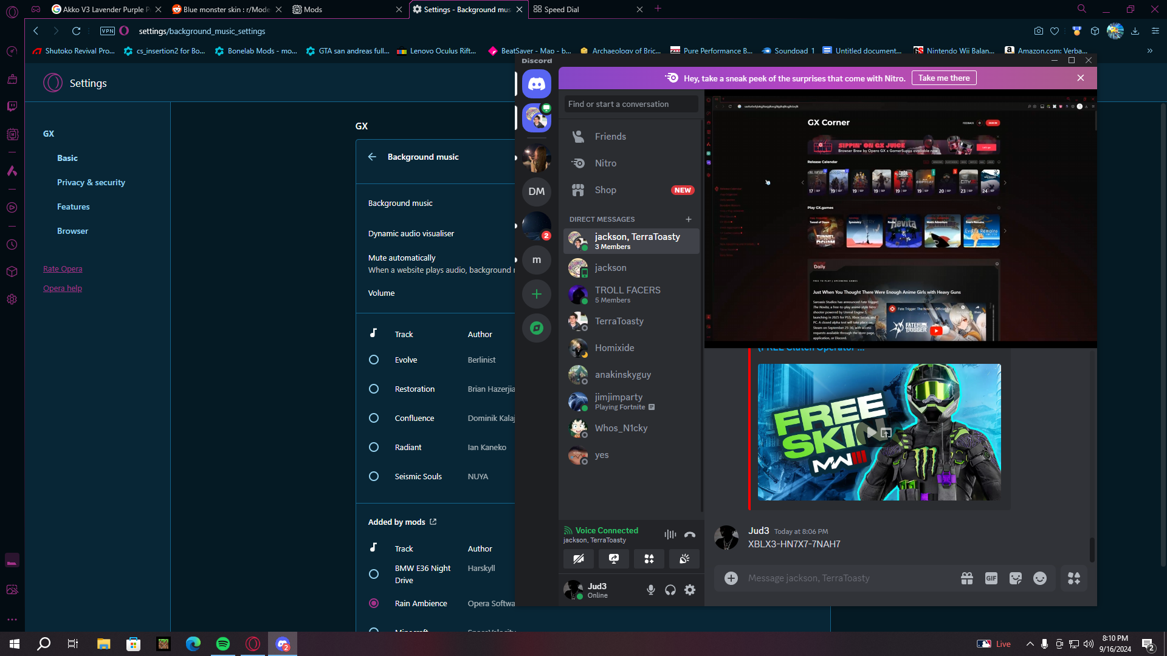Select the Evolve track radio button
Viewport: 1167px width, 656px height.
point(374,360)
